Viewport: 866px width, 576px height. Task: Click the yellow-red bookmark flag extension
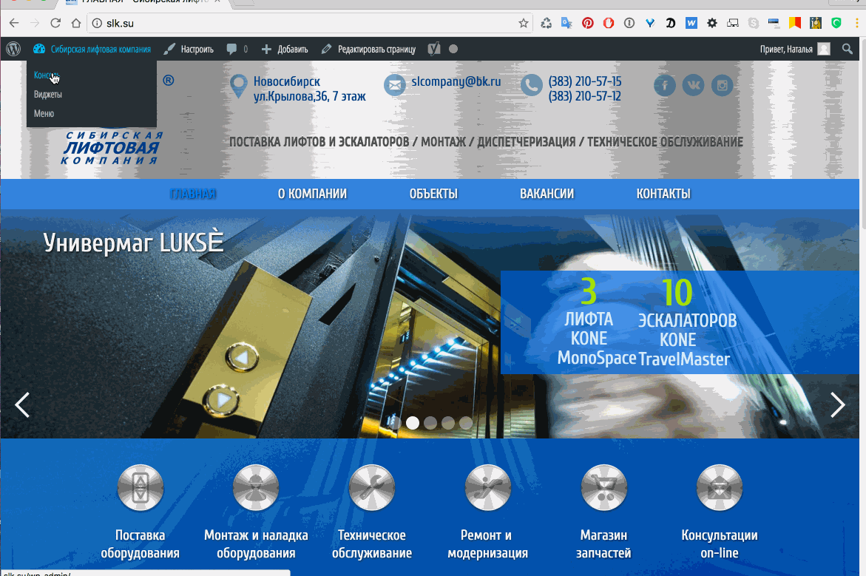(x=795, y=23)
